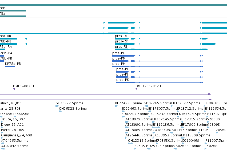Image resolution: width=227 pixels, height=150 pixels.
Task: Open EST GH26322.3prime
Action: pos(73,109)
